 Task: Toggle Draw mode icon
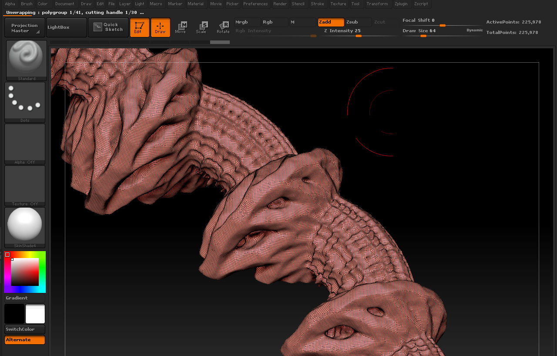pyautogui.click(x=160, y=27)
